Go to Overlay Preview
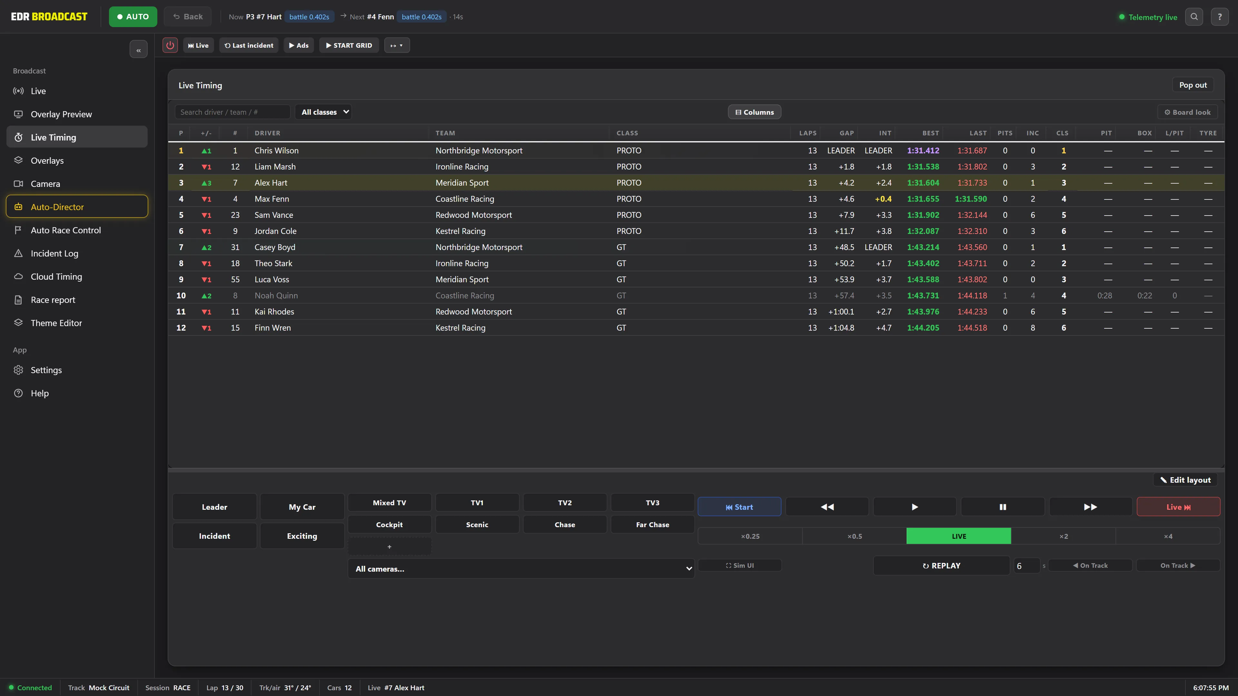This screenshot has height=696, width=1238. pyautogui.click(x=77, y=114)
